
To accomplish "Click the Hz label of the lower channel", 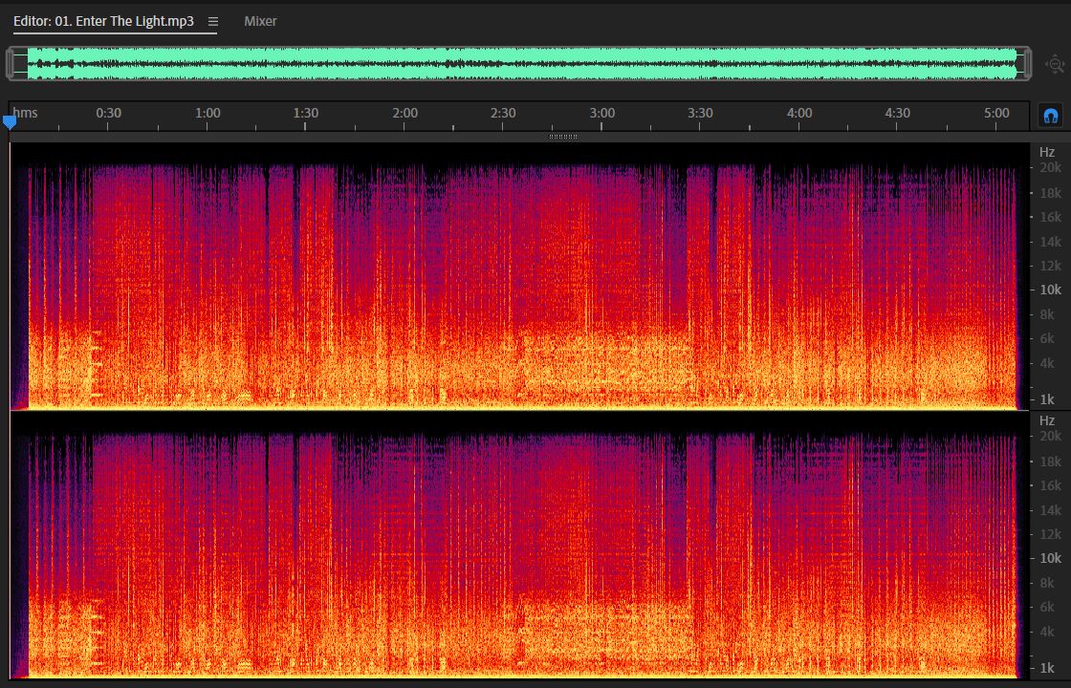I will 1047,420.
